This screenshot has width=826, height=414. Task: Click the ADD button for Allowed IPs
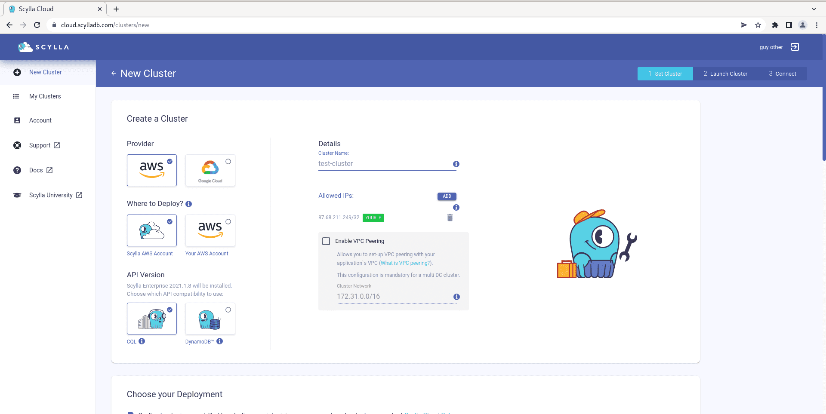tap(447, 196)
